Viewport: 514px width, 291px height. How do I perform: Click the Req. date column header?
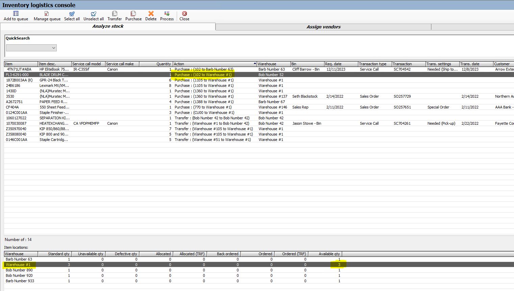click(341, 64)
